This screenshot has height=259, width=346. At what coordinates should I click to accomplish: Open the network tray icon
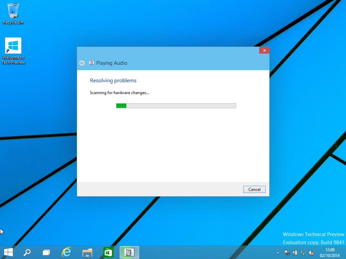(x=303, y=253)
